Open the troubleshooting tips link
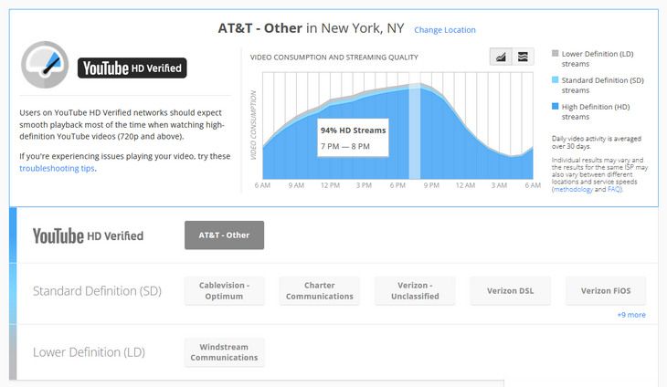Image resolution: width=667 pixels, height=387 pixels. [57, 168]
